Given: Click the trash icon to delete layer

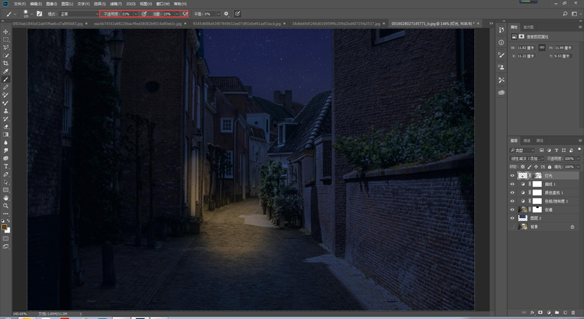Looking at the screenshot, I should tap(572, 313).
